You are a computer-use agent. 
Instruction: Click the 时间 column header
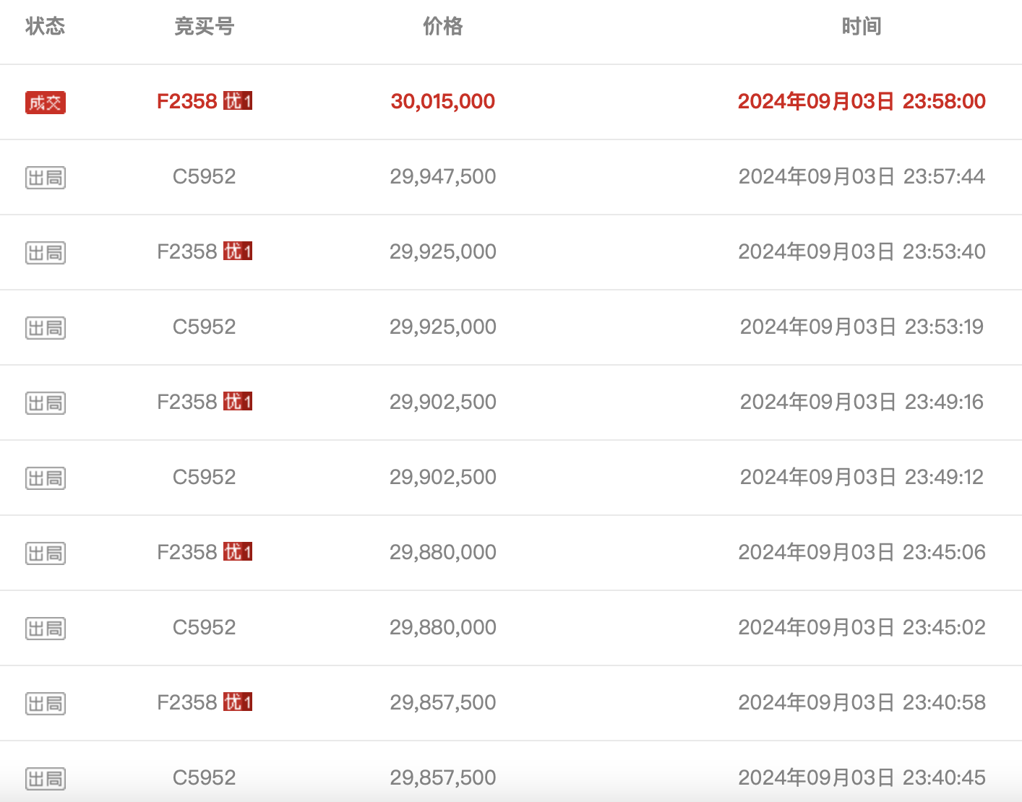point(862,27)
